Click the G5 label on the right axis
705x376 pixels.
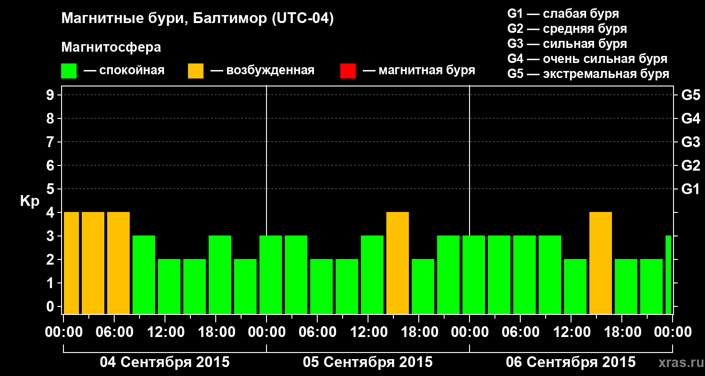pyautogui.click(x=691, y=95)
